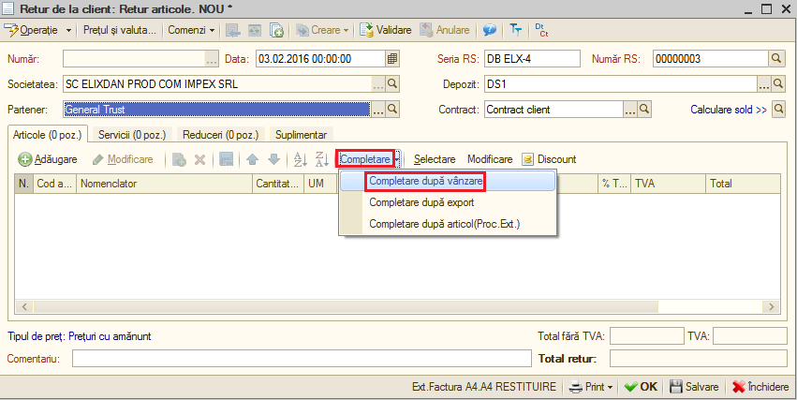Choose Completare după export menu entry

click(x=421, y=202)
